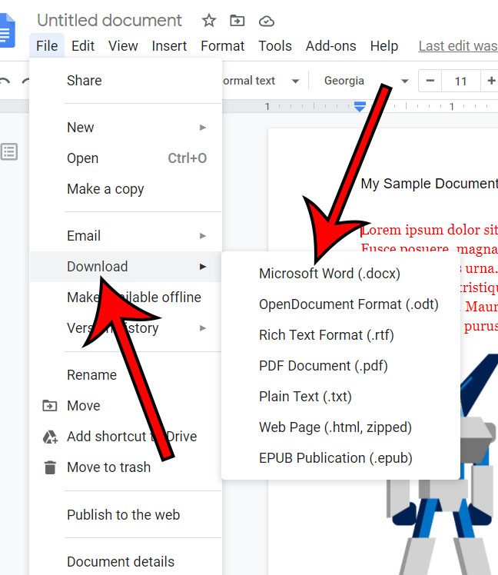The width and height of the screenshot is (498, 575).
Task: Decrease font size with minus button
Action: (x=430, y=81)
